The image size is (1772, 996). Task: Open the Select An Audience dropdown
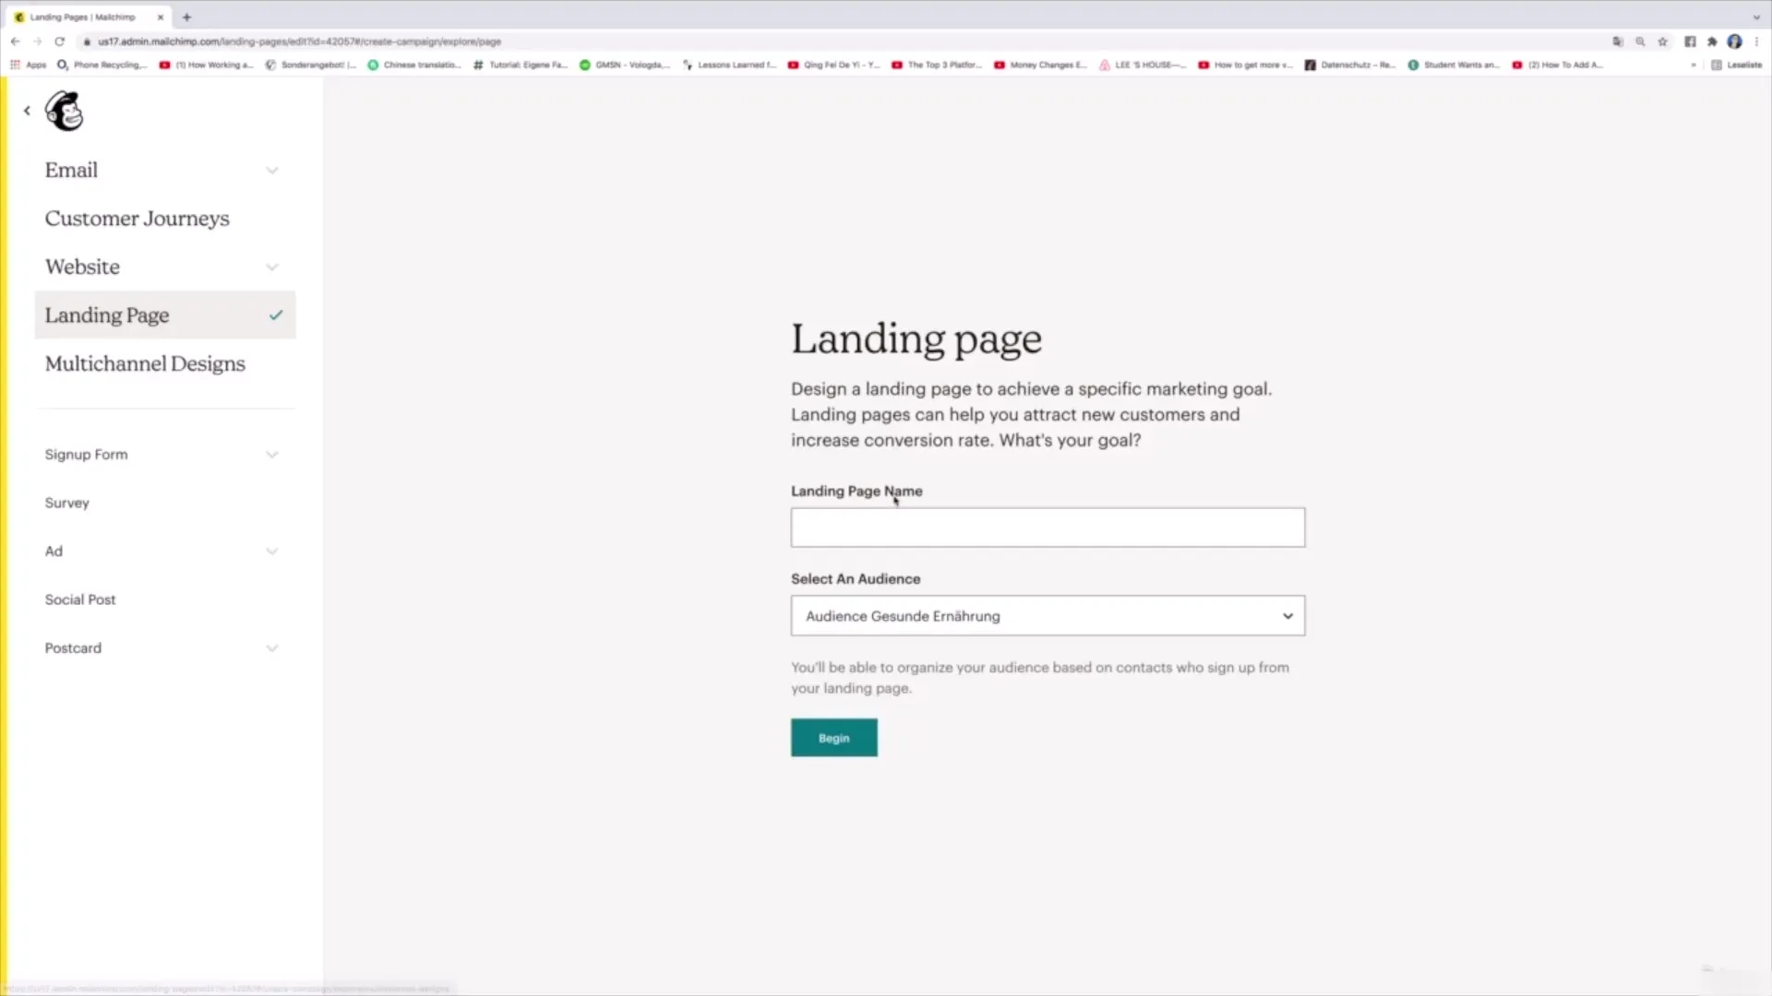pyautogui.click(x=1047, y=615)
